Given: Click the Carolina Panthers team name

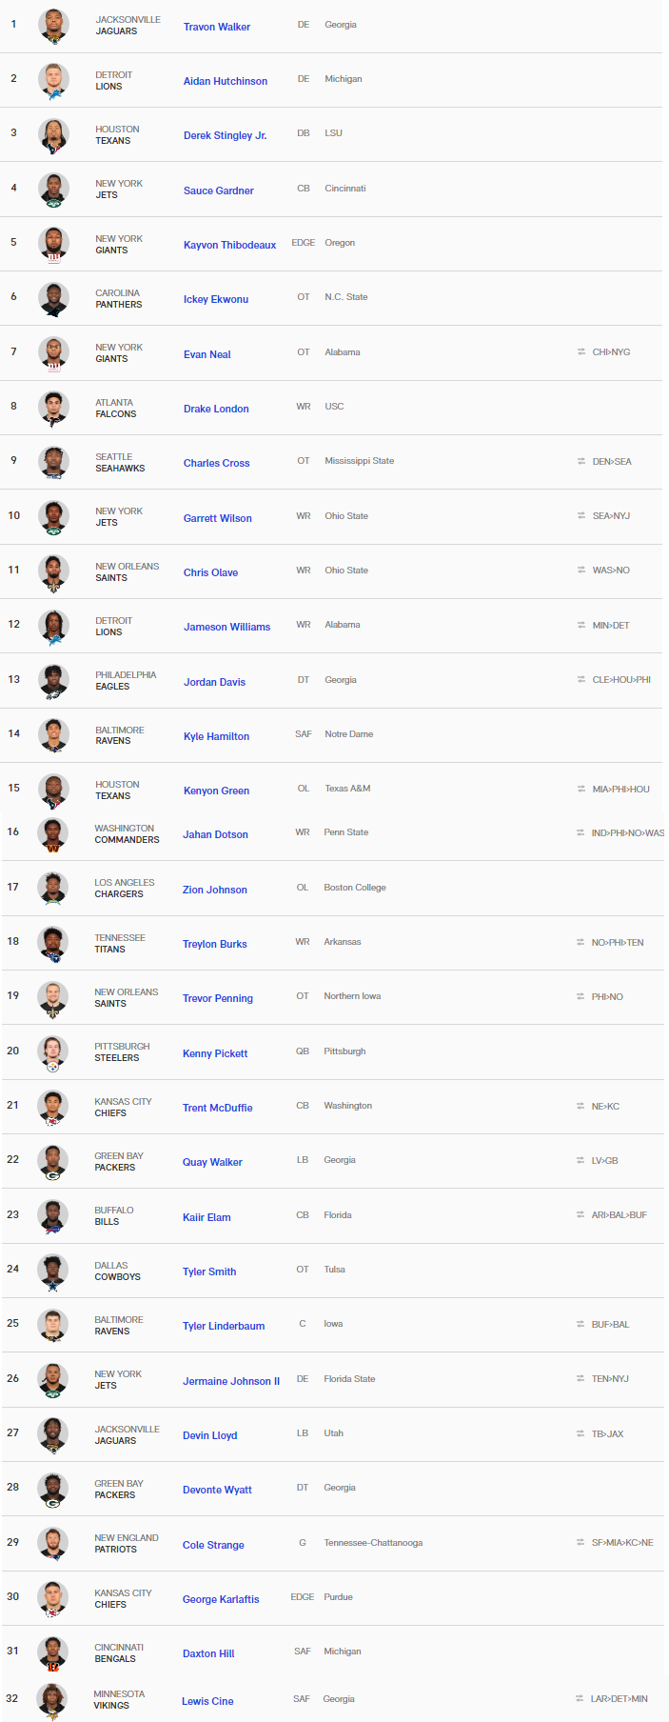Looking at the screenshot, I should coord(118,299).
